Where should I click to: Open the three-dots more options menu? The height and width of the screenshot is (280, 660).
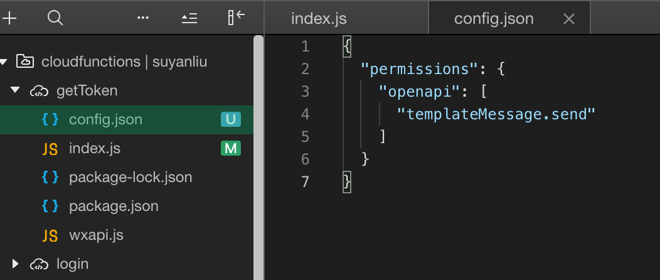point(143,18)
